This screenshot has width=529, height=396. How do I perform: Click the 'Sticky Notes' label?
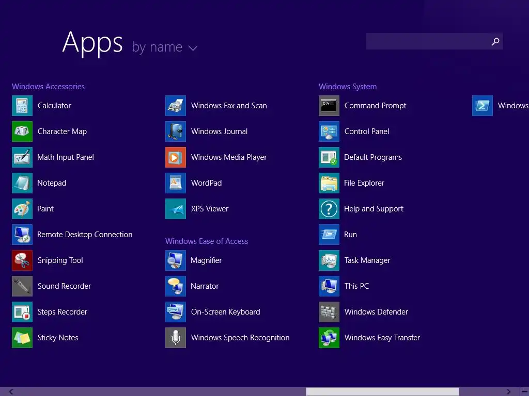click(58, 338)
